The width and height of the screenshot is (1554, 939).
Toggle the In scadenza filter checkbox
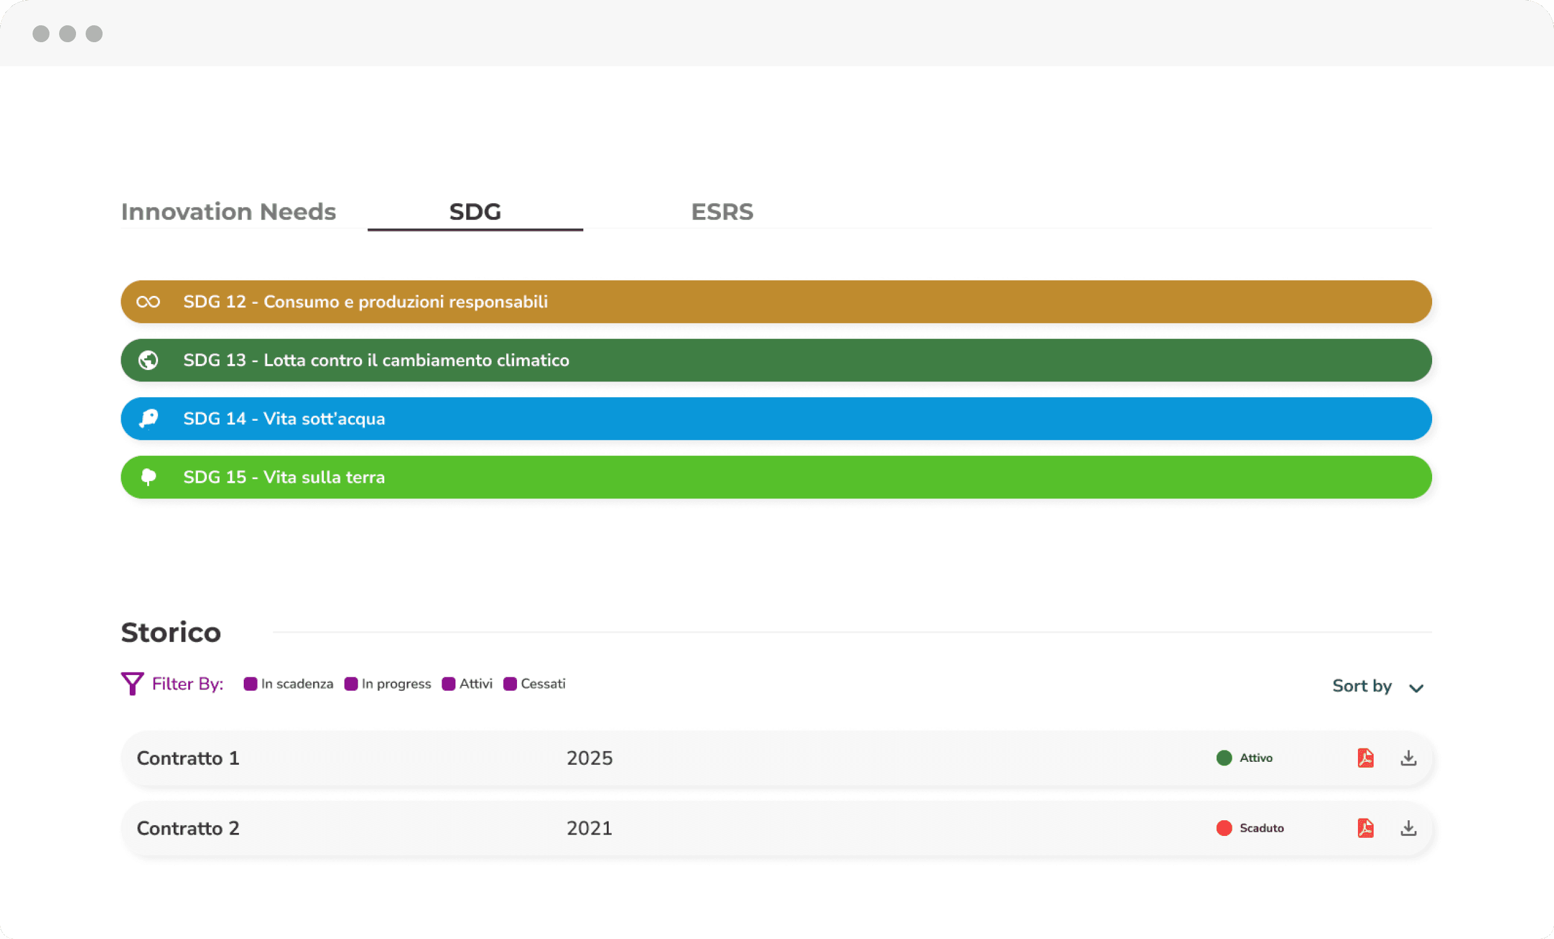pyautogui.click(x=250, y=684)
